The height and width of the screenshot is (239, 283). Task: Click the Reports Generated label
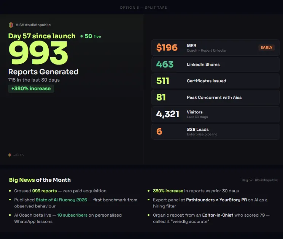coord(43,72)
